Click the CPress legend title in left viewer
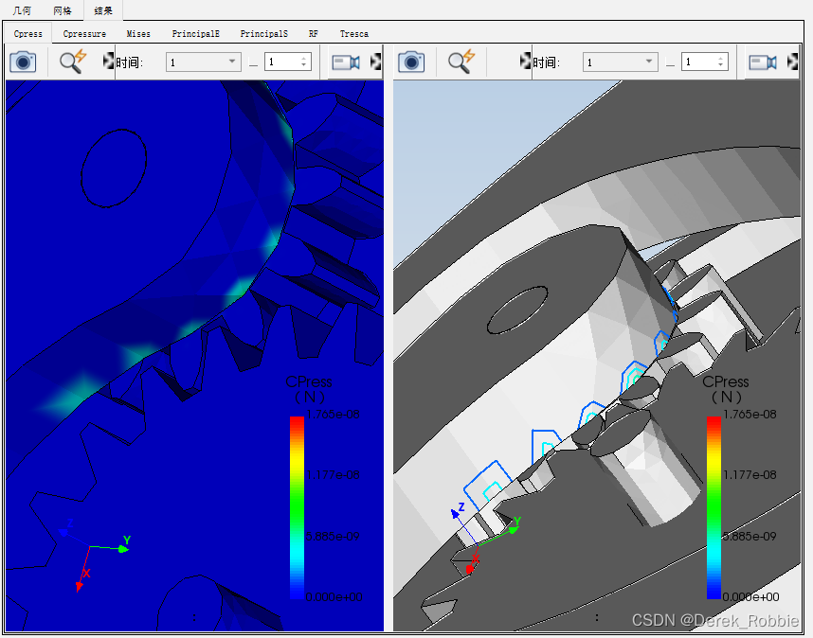The image size is (813, 638). (x=309, y=389)
